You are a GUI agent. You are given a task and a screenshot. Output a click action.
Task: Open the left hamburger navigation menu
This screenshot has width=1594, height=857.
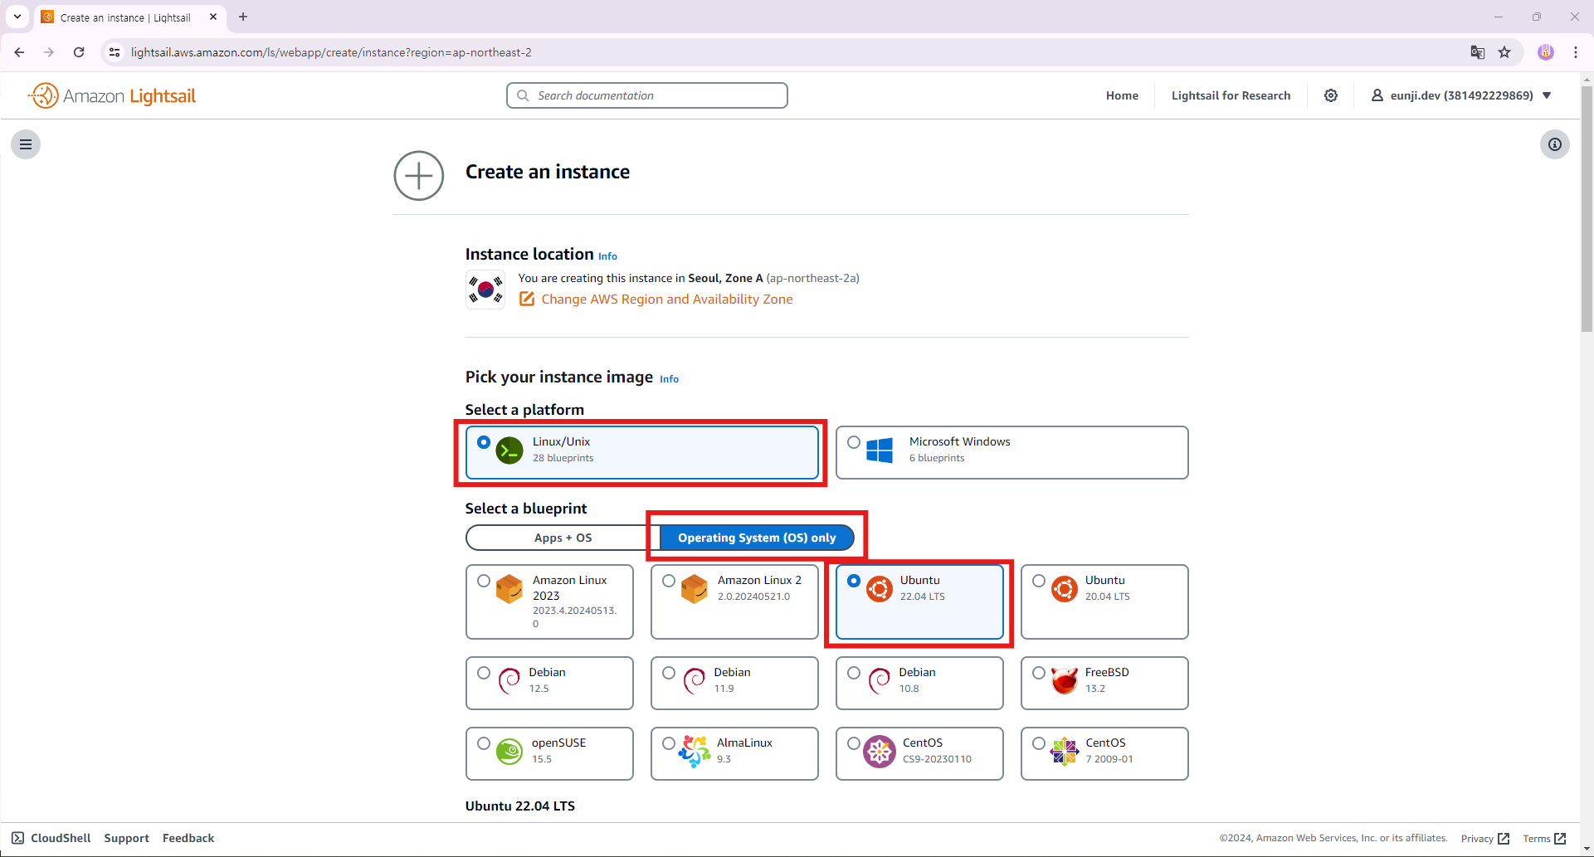(26, 144)
